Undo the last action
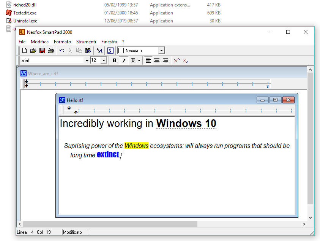This screenshot has height=241, width=320. pyautogui.click(x=62, y=51)
